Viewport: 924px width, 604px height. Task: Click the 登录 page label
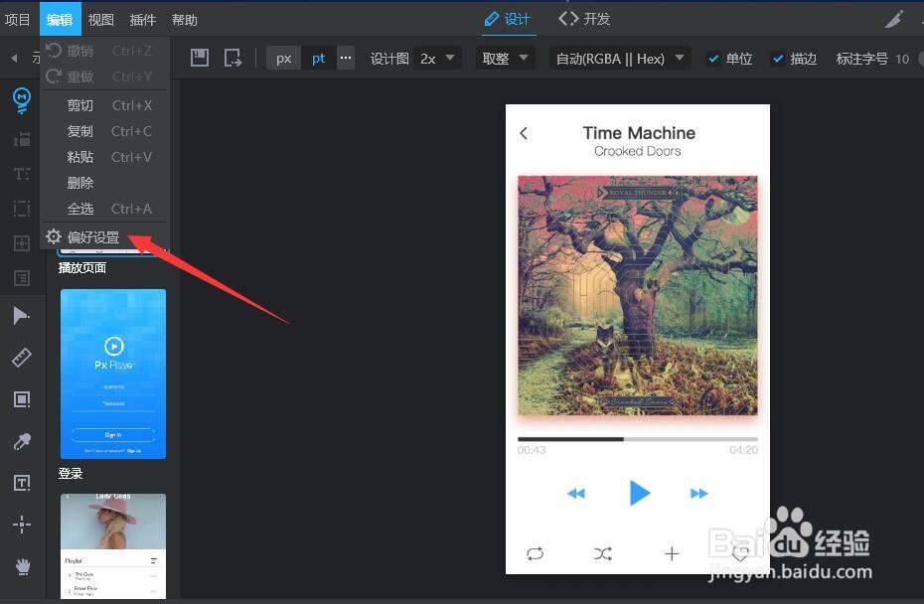click(71, 473)
